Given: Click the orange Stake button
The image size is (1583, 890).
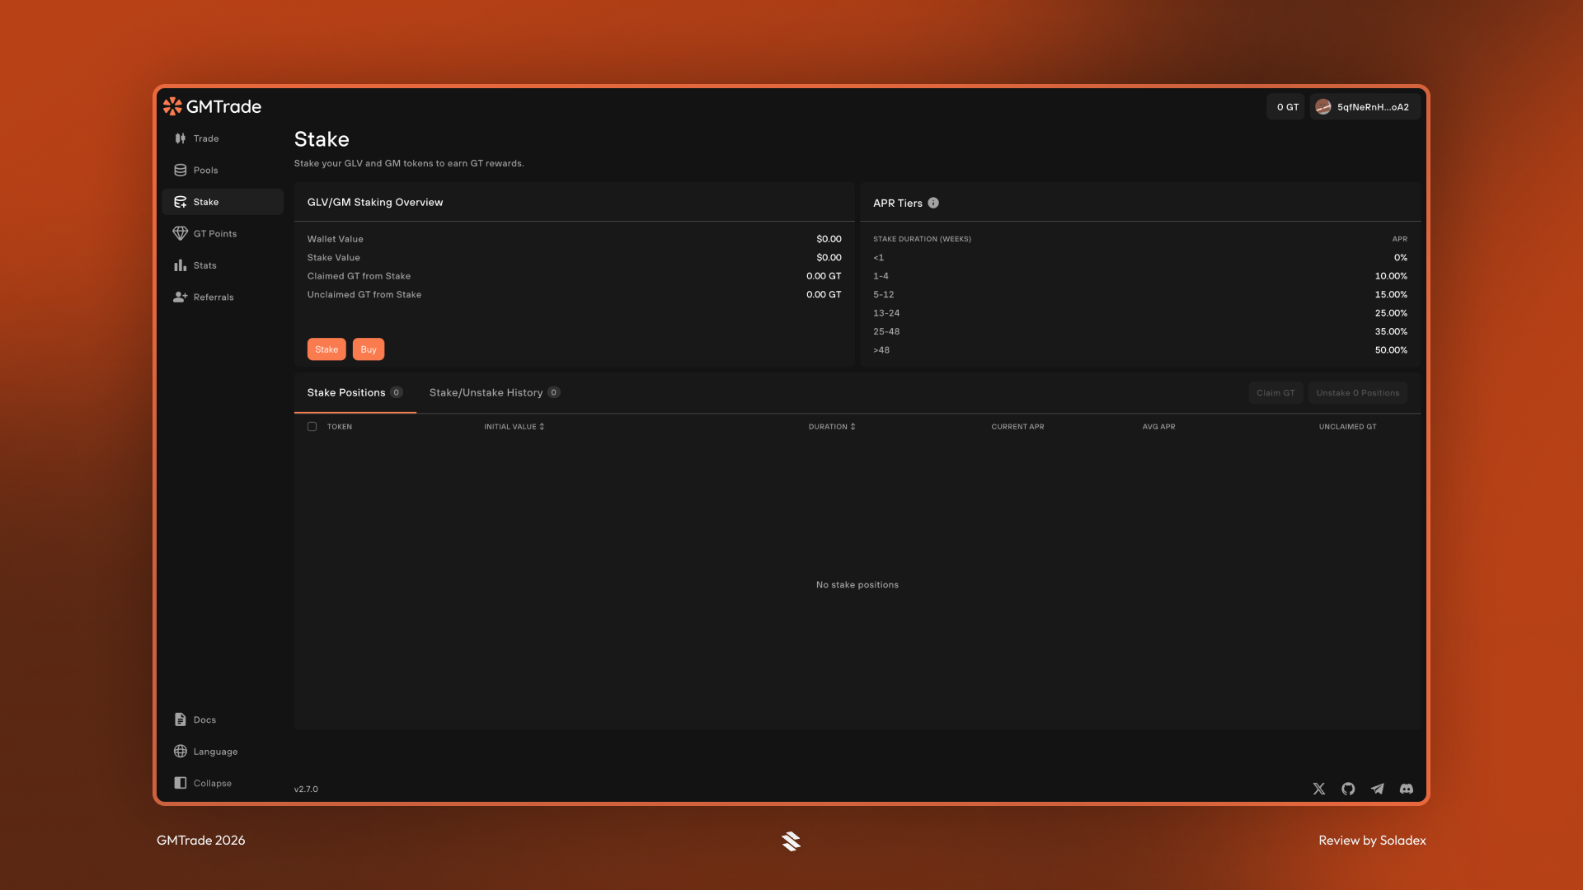Looking at the screenshot, I should click(326, 349).
